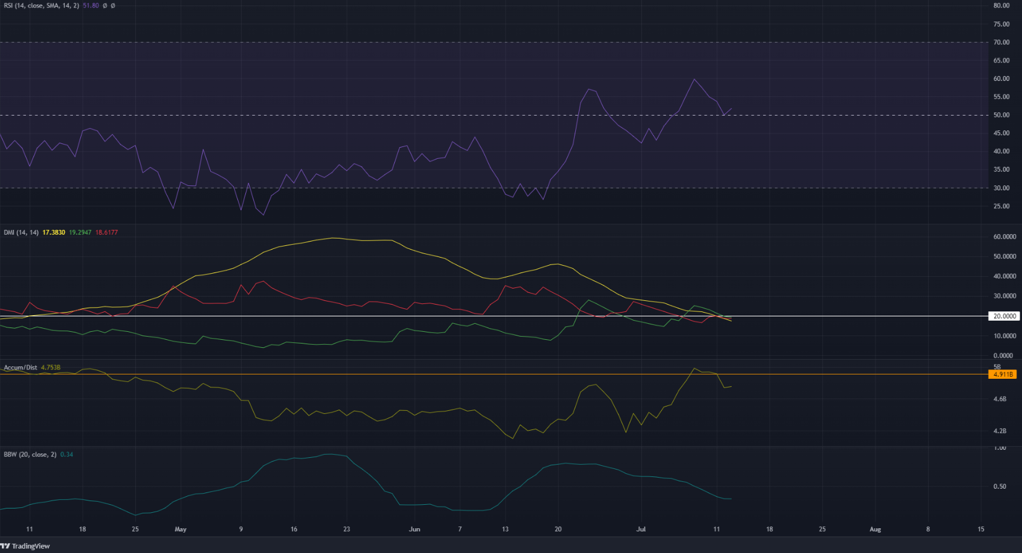Click the orange 4.911B axis label

click(x=1003, y=374)
